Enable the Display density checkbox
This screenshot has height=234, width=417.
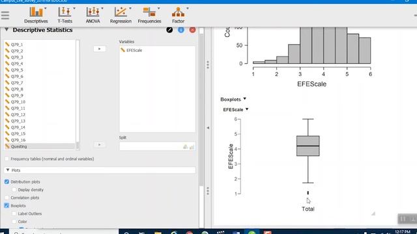coord(14,190)
